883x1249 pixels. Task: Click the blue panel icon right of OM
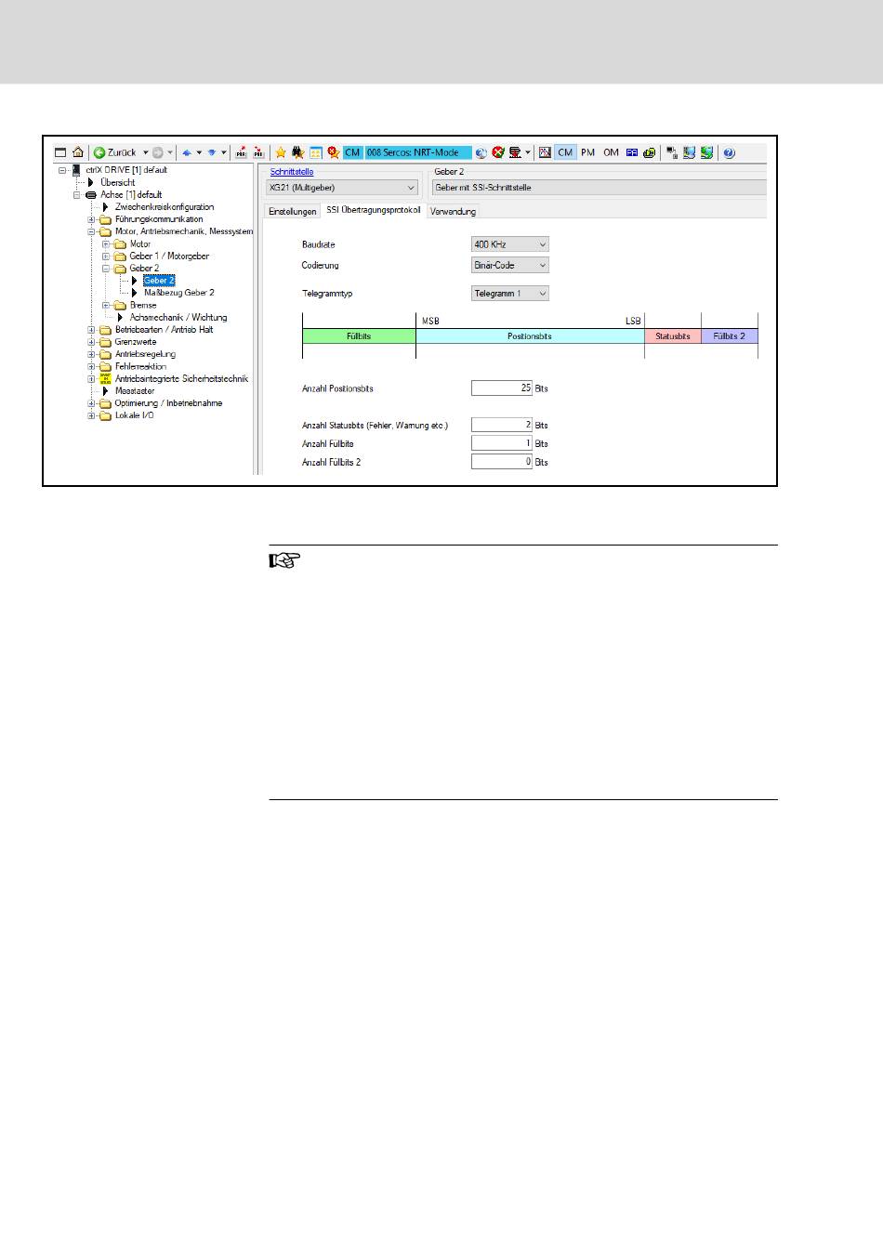pos(632,152)
